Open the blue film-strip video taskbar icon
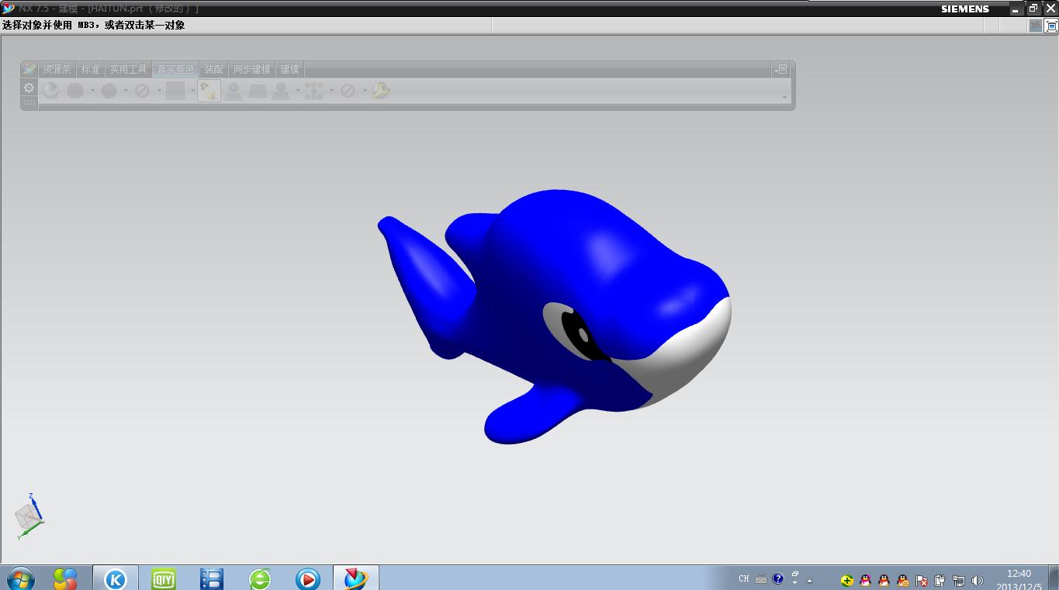 click(211, 578)
